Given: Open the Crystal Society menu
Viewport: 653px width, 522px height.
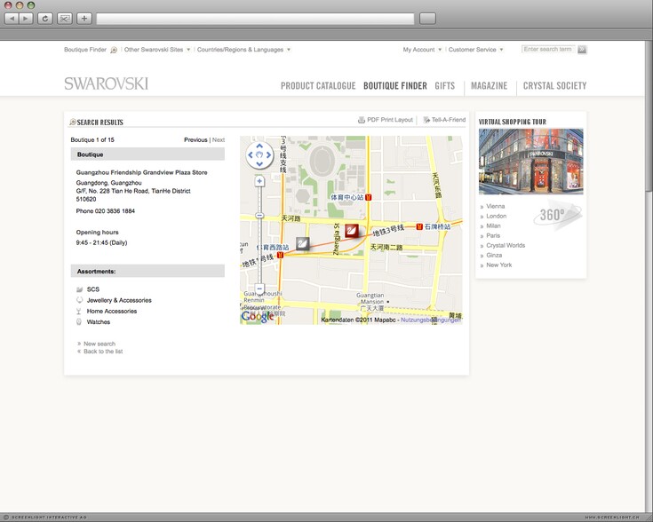Looking at the screenshot, I should (554, 86).
